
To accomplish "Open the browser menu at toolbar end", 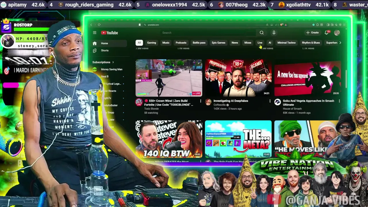I will pyautogui.click(x=344, y=25).
